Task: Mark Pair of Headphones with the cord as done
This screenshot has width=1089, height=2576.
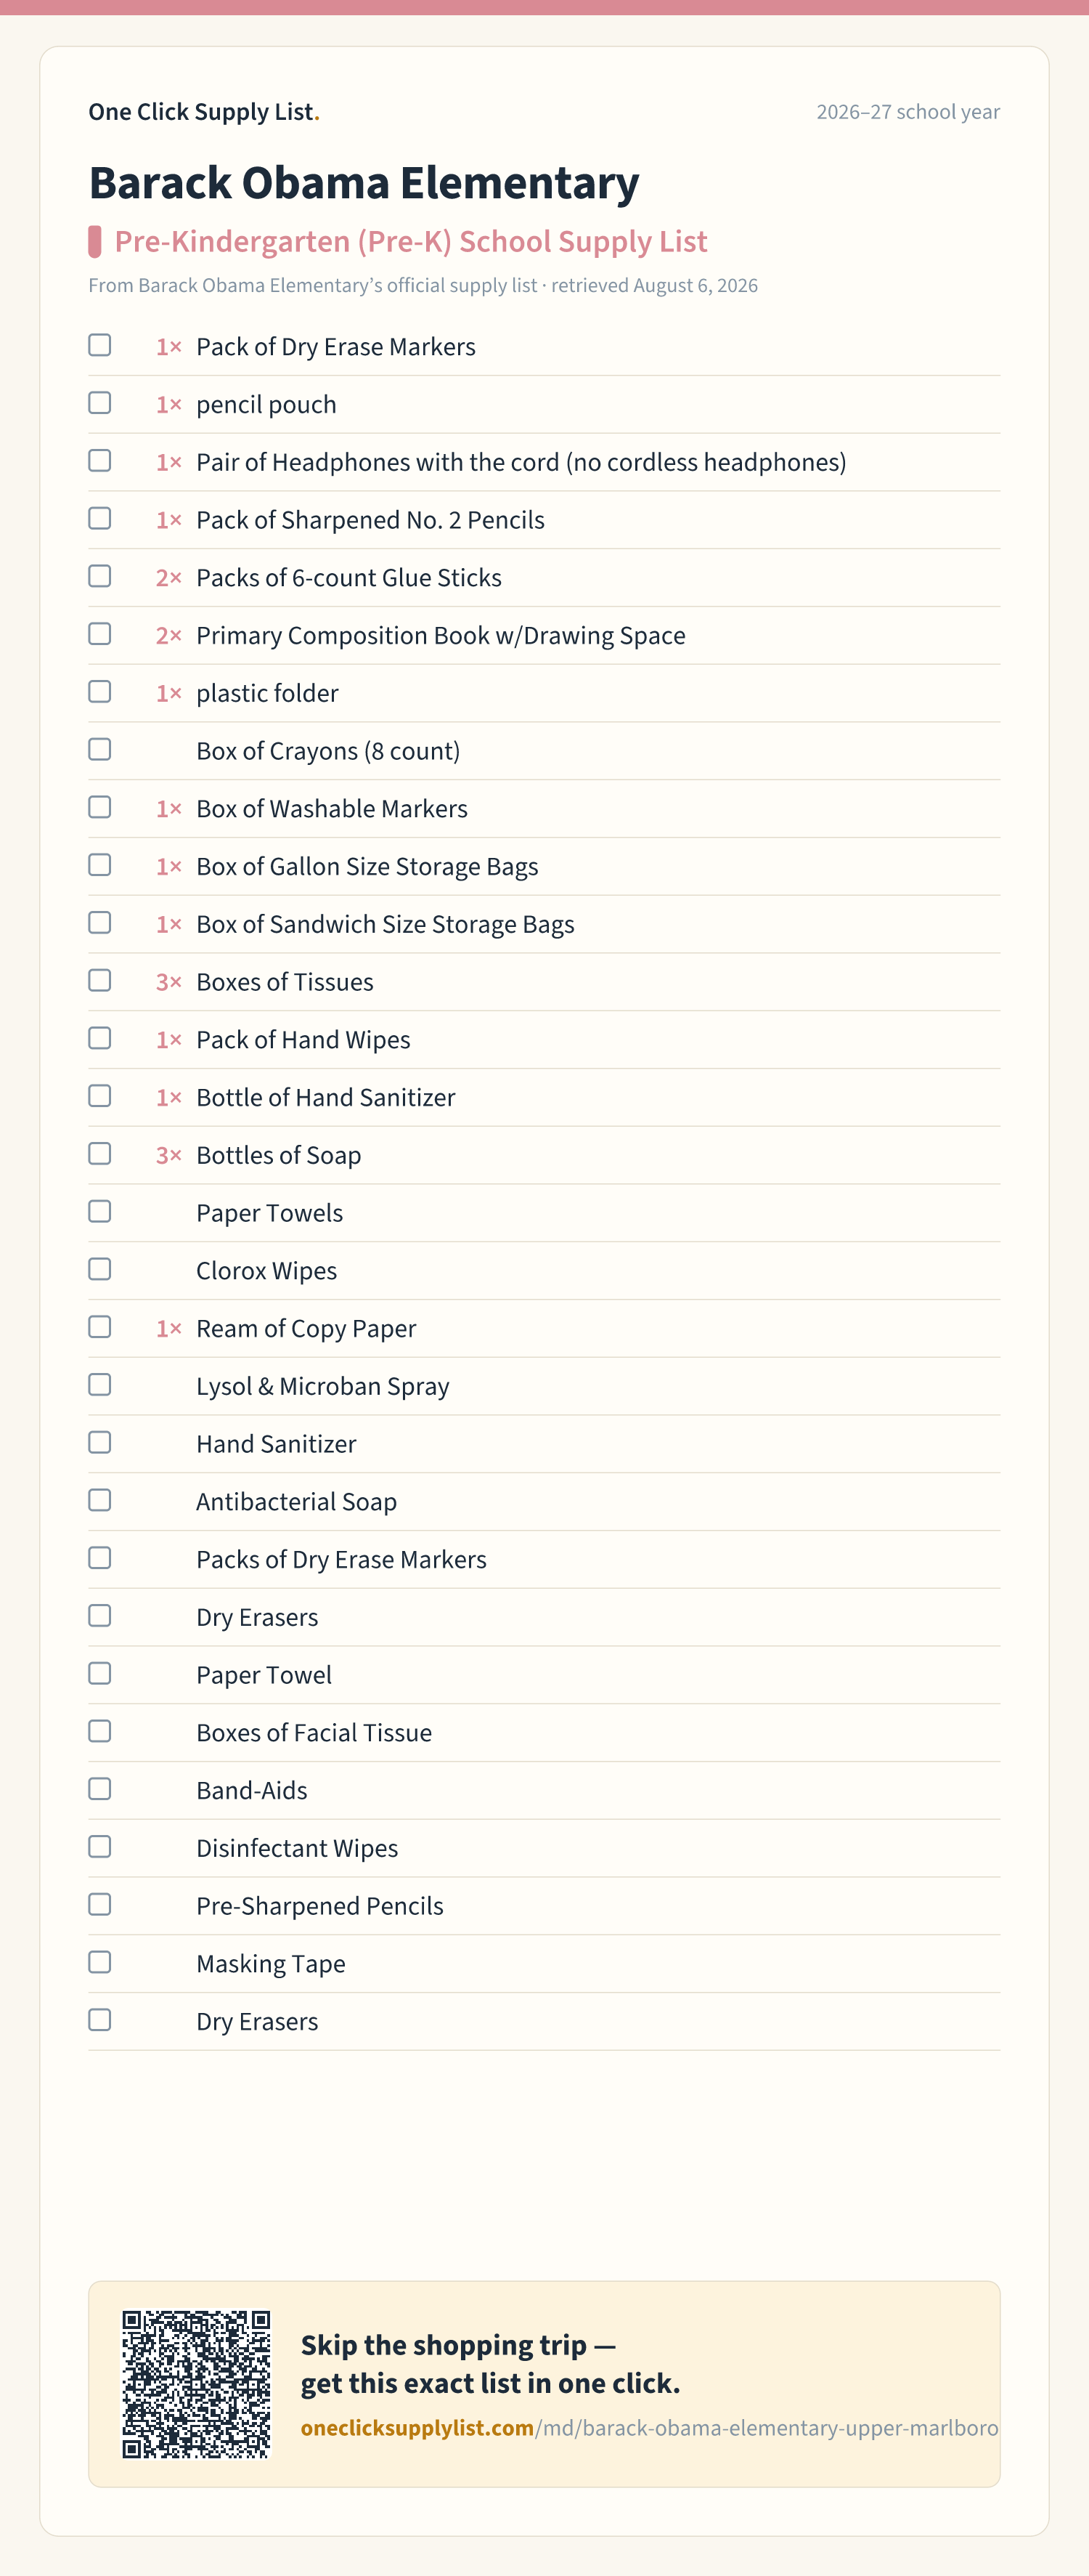Action: pos(100,461)
